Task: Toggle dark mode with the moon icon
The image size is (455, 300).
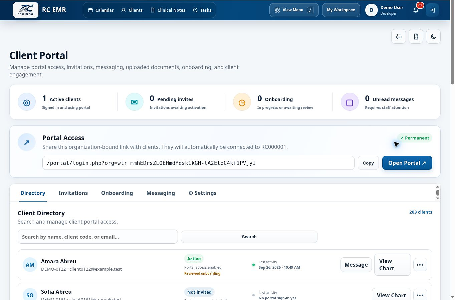Action: (433, 36)
